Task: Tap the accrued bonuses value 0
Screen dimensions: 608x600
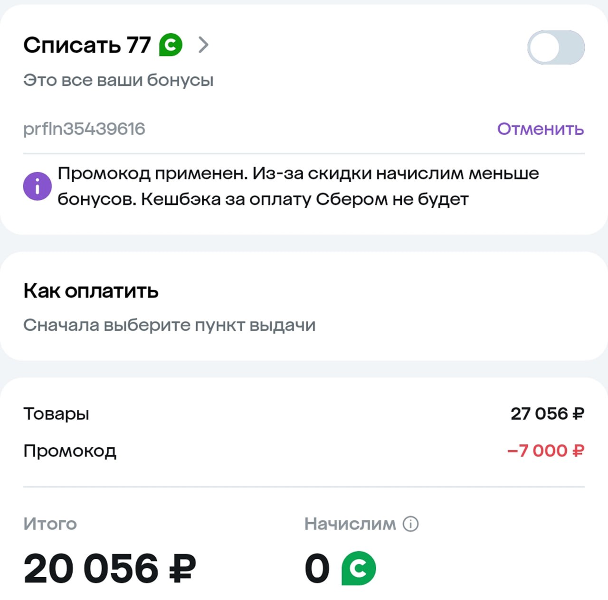Action: pyautogui.click(x=317, y=568)
